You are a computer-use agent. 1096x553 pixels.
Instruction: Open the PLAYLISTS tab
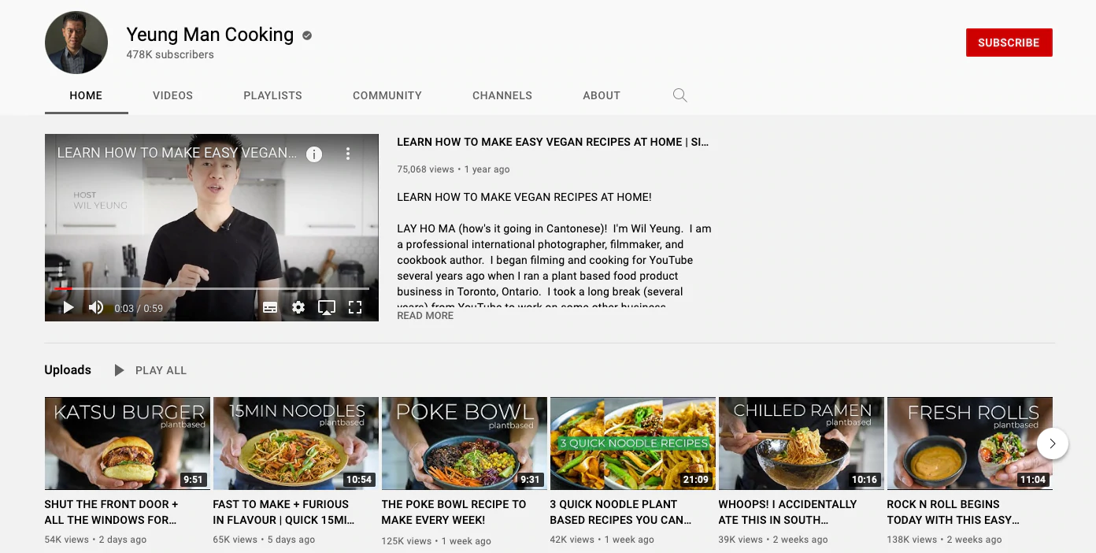pyautogui.click(x=272, y=95)
